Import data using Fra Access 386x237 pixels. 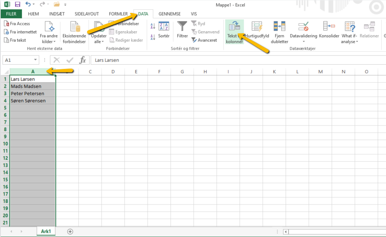pyautogui.click(x=17, y=24)
